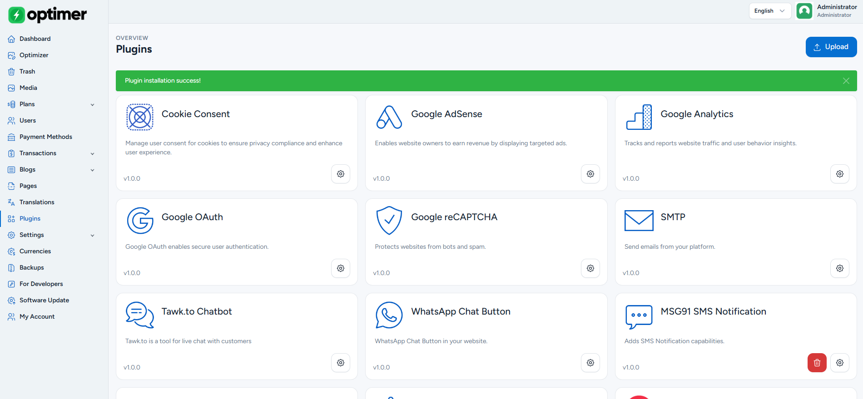Open settings gear for Google AdSense plugin
This screenshot has height=399, width=863.
coord(590,174)
